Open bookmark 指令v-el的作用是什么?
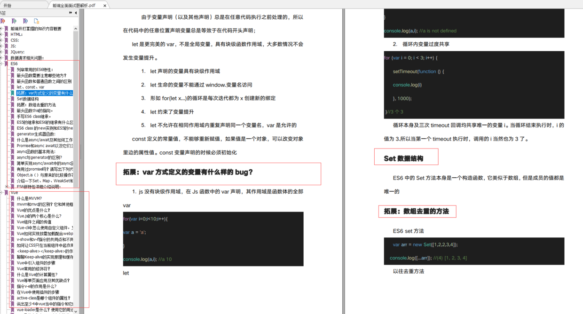The width and height of the screenshot is (583, 314). click(x=36, y=286)
